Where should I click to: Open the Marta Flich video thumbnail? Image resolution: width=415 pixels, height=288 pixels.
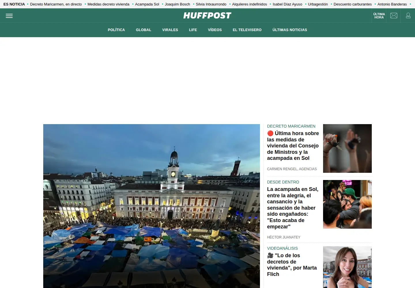[347, 267]
